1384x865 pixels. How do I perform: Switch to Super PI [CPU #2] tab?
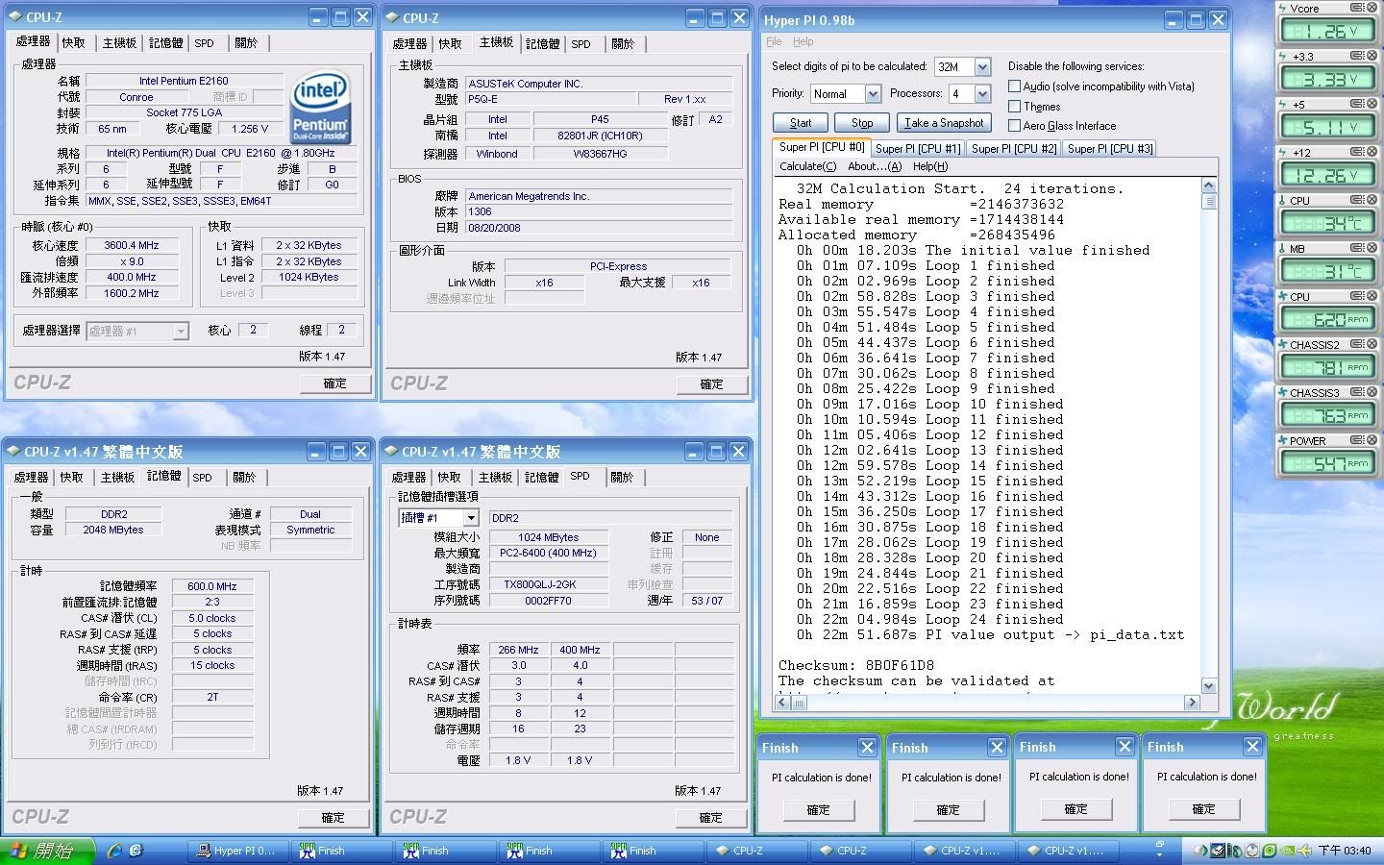(x=1014, y=149)
